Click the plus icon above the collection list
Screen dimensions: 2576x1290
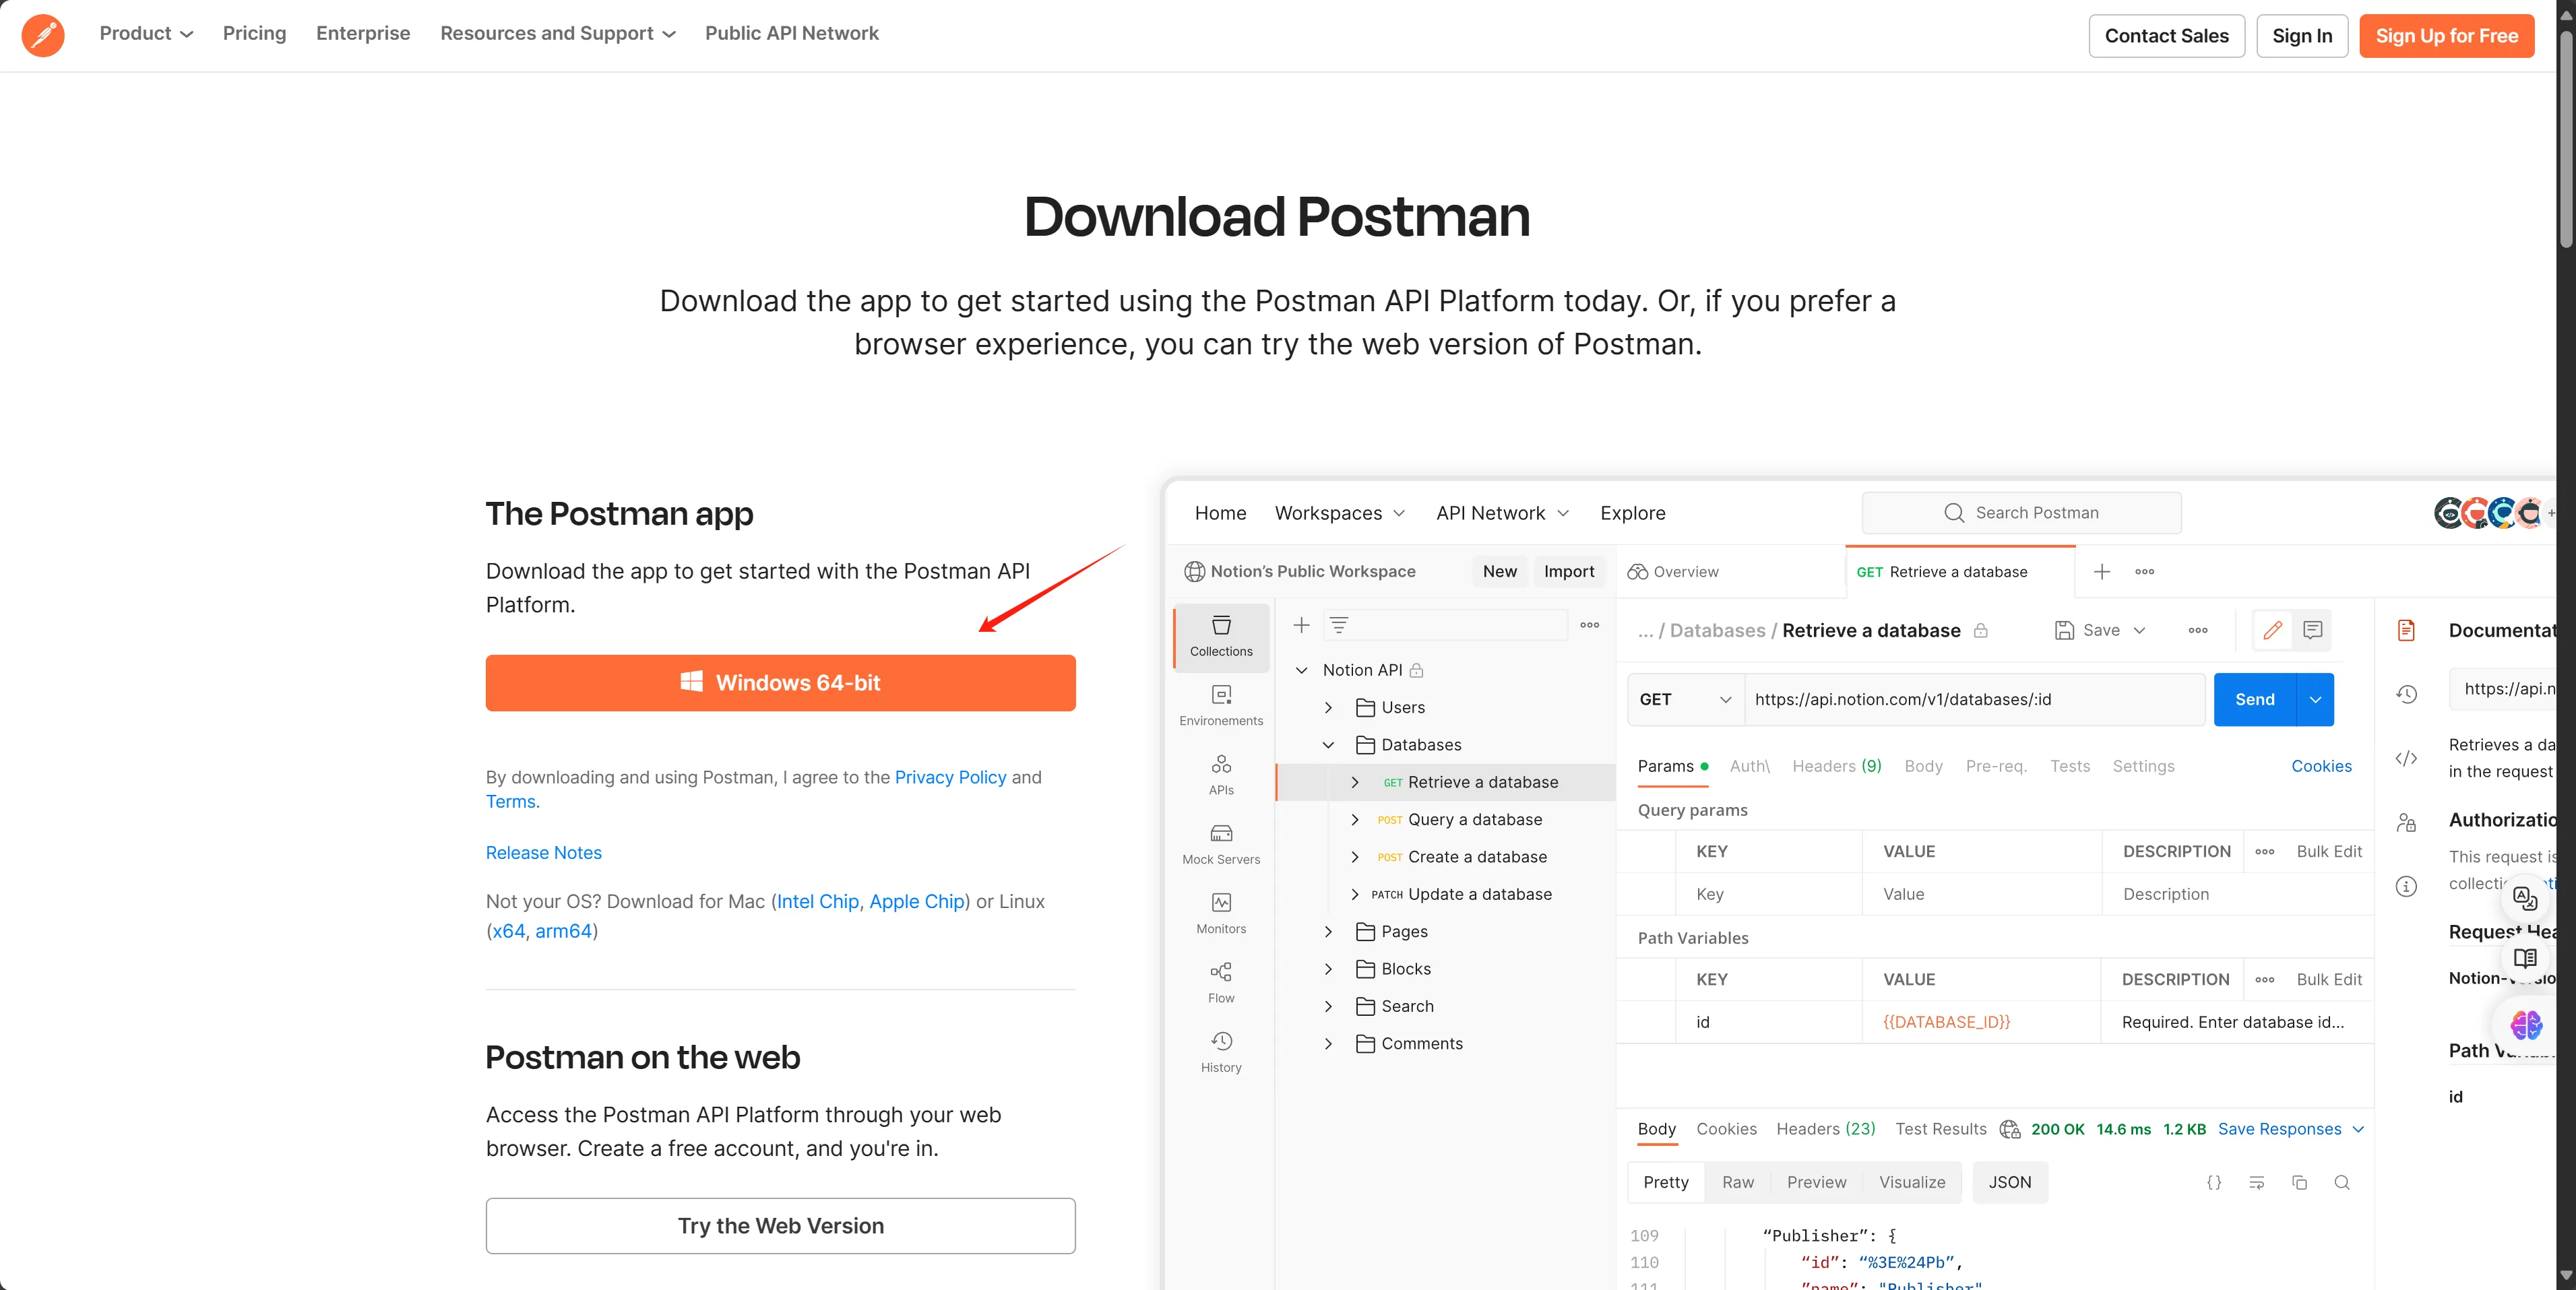(1301, 625)
